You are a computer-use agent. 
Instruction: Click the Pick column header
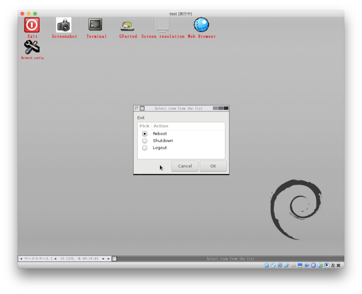coord(145,126)
